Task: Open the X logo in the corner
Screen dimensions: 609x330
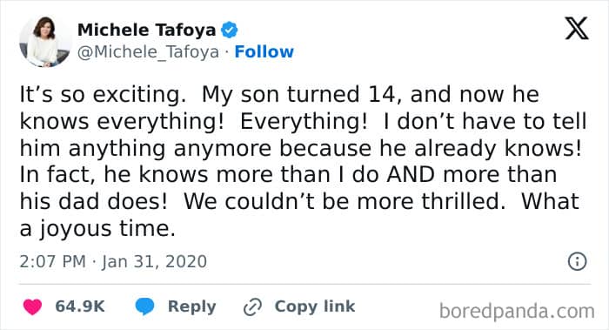Action: 577,29
